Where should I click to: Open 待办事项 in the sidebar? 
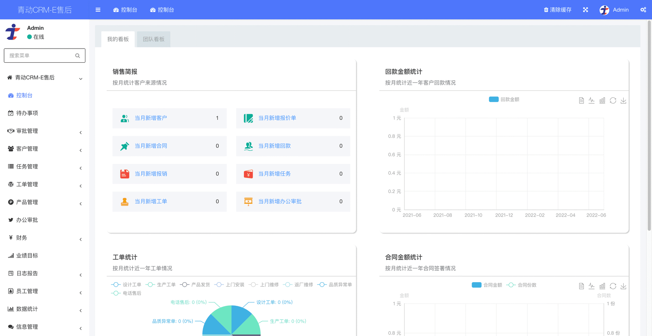coord(27,113)
